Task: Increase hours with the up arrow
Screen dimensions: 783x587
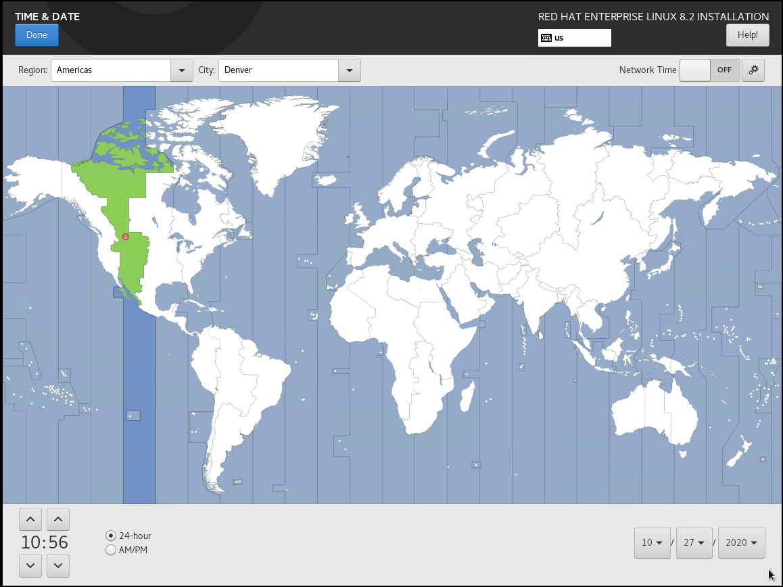Action: pyautogui.click(x=30, y=519)
